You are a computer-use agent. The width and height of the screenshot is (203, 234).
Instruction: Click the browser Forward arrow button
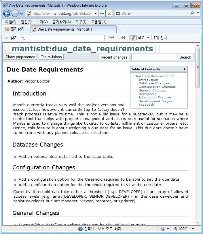(x=15, y=14)
